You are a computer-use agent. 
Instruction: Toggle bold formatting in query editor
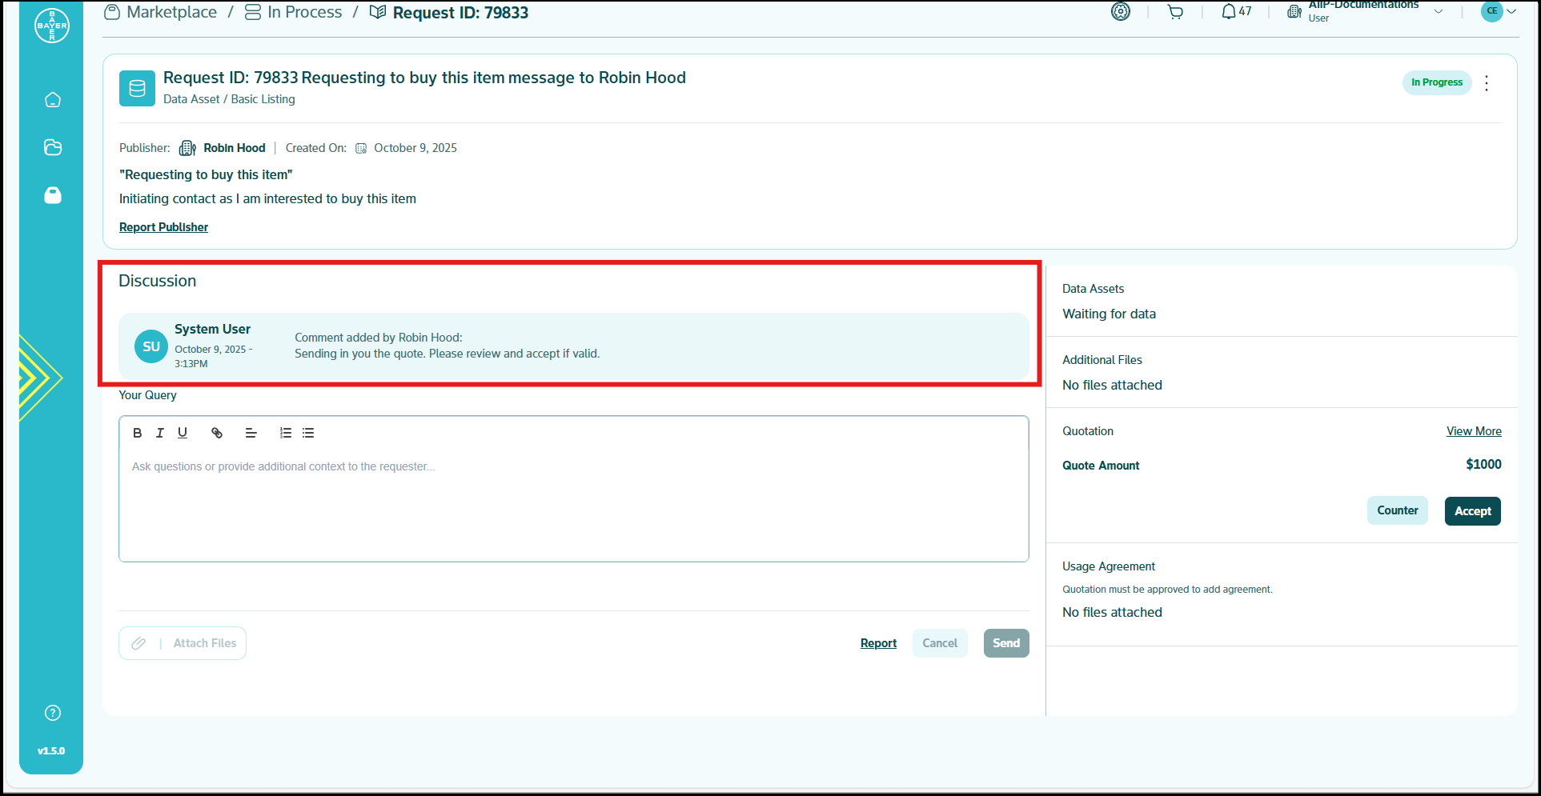(x=138, y=433)
